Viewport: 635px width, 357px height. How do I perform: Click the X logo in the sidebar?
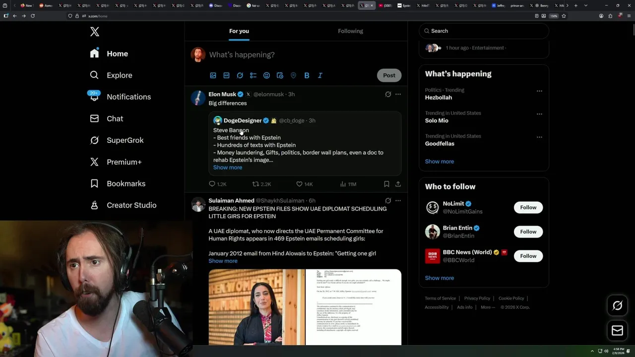pos(95,32)
